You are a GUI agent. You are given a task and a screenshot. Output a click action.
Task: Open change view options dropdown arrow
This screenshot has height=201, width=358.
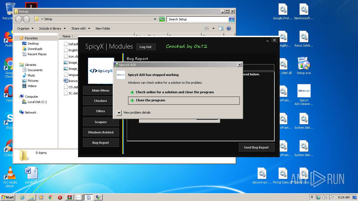pos(213,28)
